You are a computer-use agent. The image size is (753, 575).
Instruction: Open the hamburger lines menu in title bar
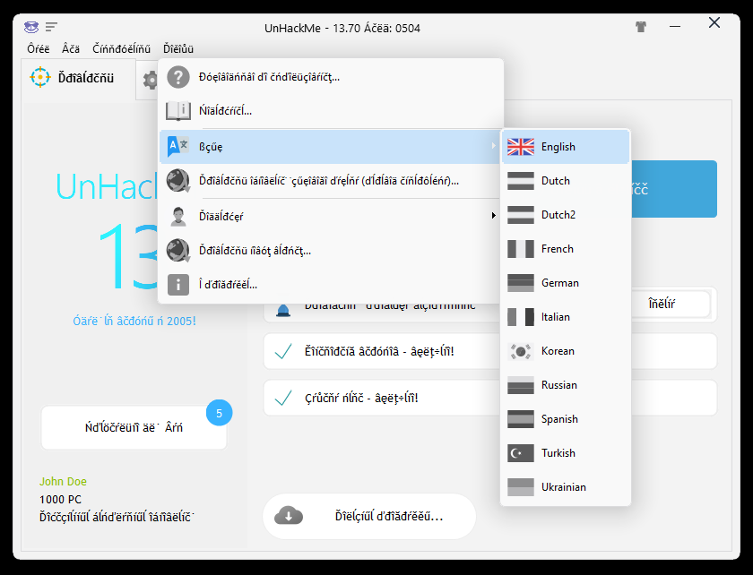(x=51, y=27)
